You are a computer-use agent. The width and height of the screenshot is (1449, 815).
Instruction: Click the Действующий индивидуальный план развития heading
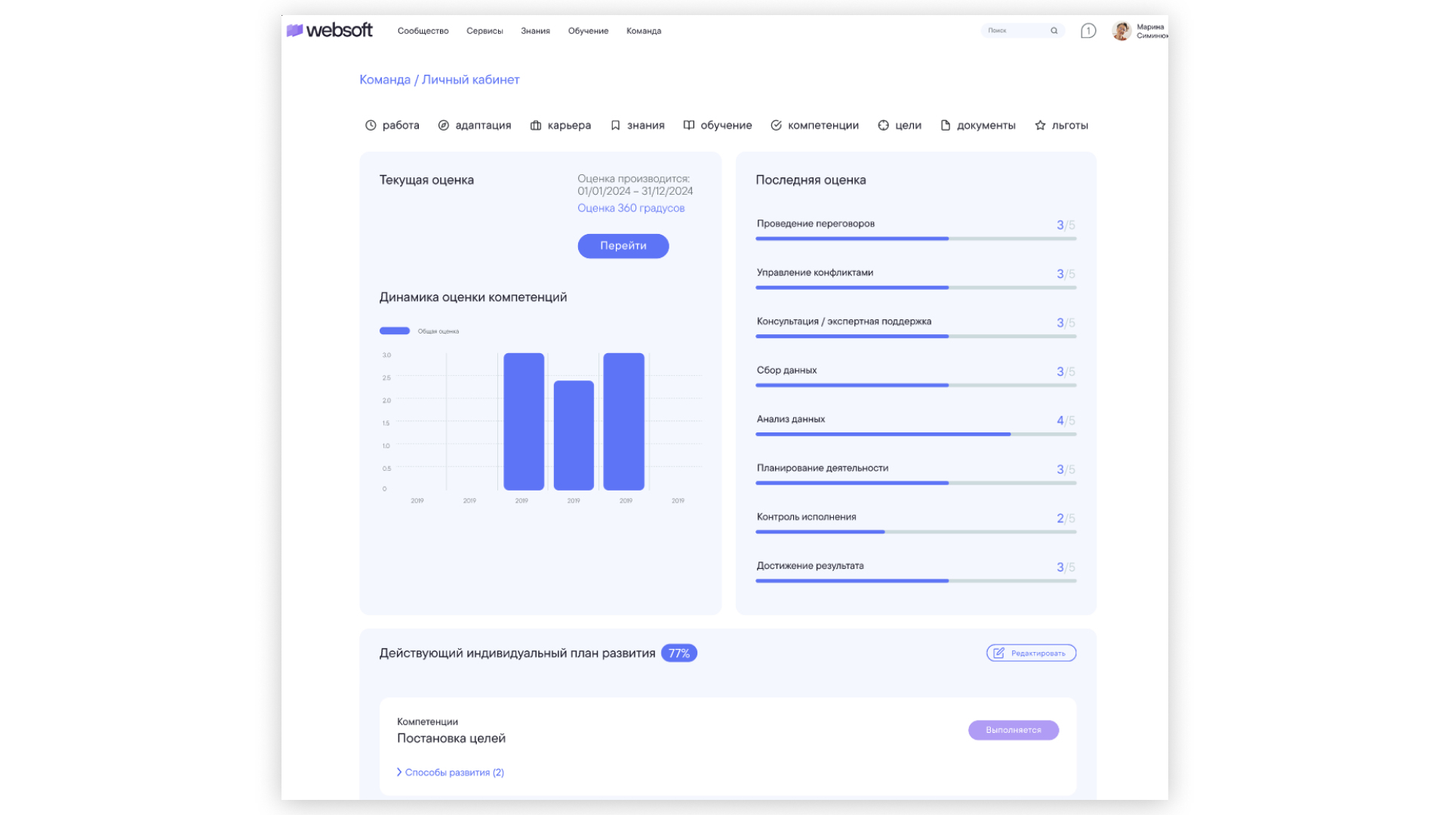point(517,654)
